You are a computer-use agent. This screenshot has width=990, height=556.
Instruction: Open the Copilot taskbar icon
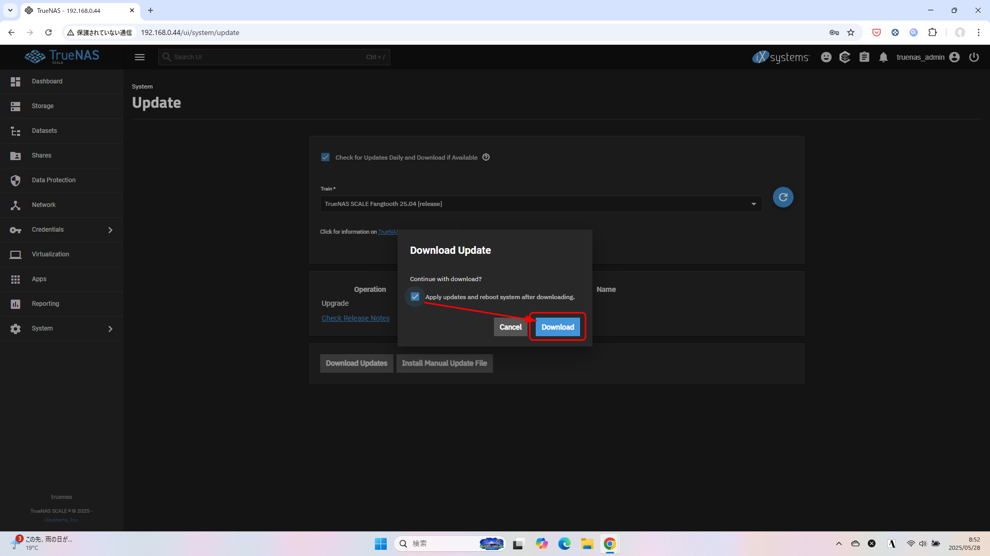(541, 544)
